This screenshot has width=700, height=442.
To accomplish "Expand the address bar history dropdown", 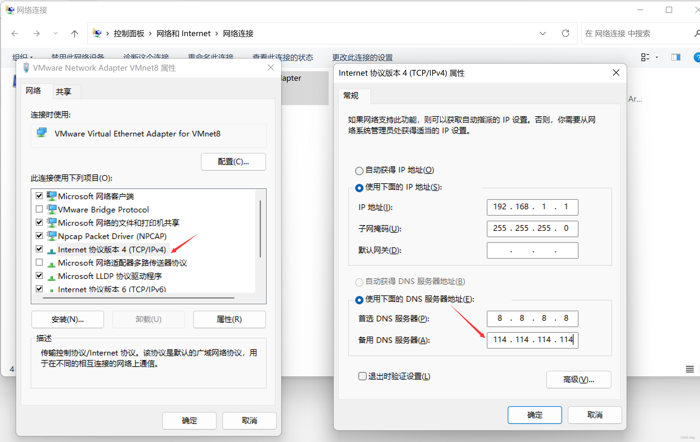I will (543, 34).
